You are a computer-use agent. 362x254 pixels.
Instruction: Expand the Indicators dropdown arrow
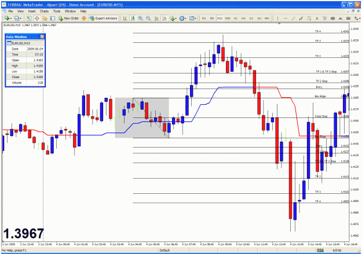[176, 19]
